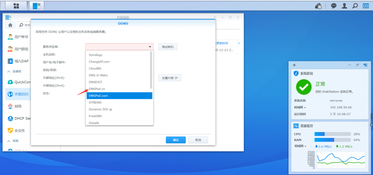The image size is (373, 175).
Task: Click the provider list scrollbar
Action: click(x=151, y=70)
